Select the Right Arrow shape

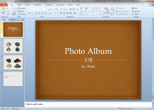pos(94,11)
